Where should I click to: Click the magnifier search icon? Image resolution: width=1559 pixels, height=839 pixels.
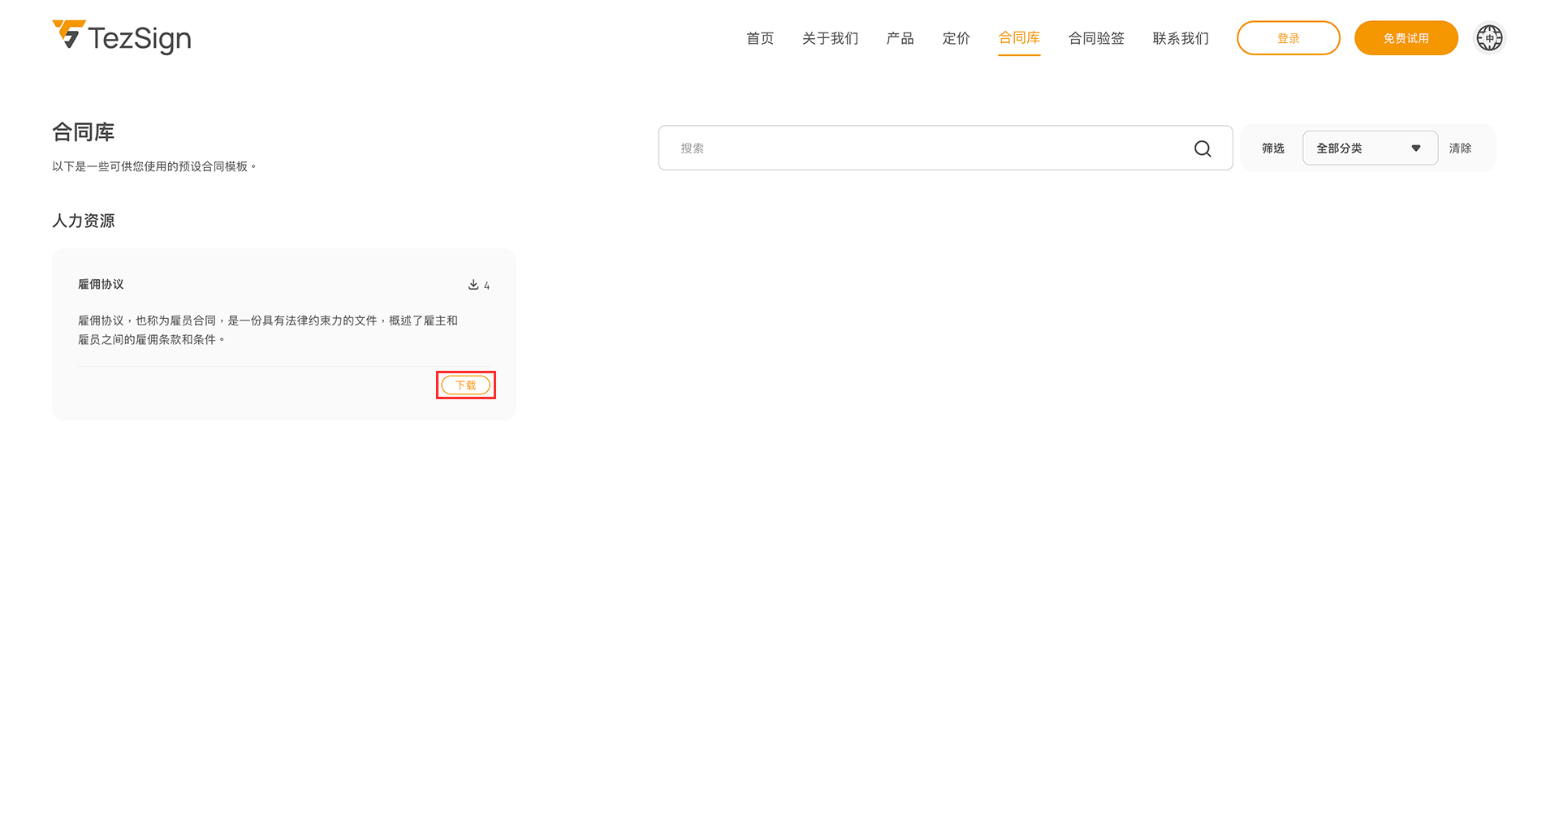click(x=1203, y=148)
